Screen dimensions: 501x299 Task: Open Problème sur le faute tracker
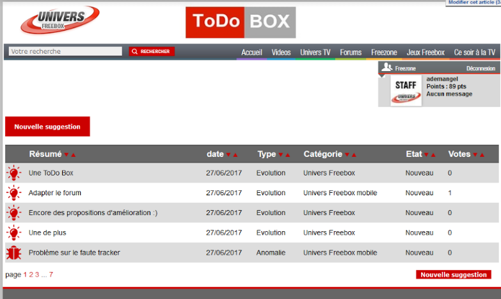74,253
